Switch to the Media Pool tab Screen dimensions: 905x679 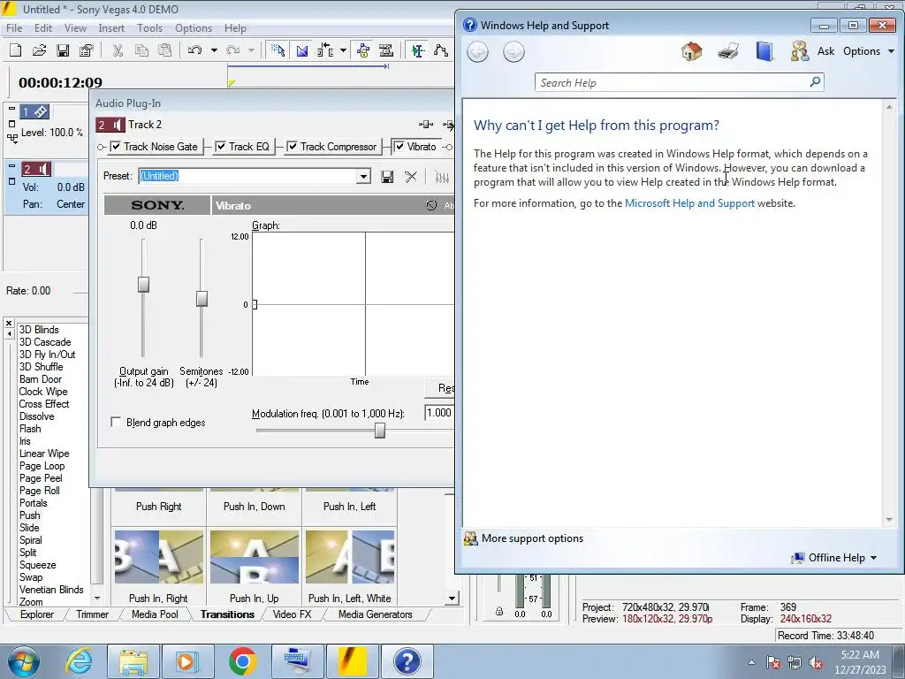(x=155, y=614)
